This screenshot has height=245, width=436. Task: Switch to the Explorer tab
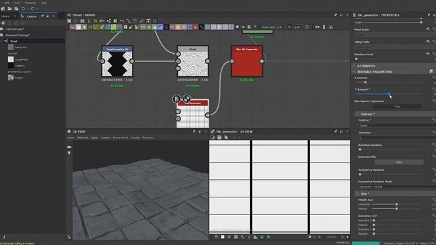pos(31,16)
